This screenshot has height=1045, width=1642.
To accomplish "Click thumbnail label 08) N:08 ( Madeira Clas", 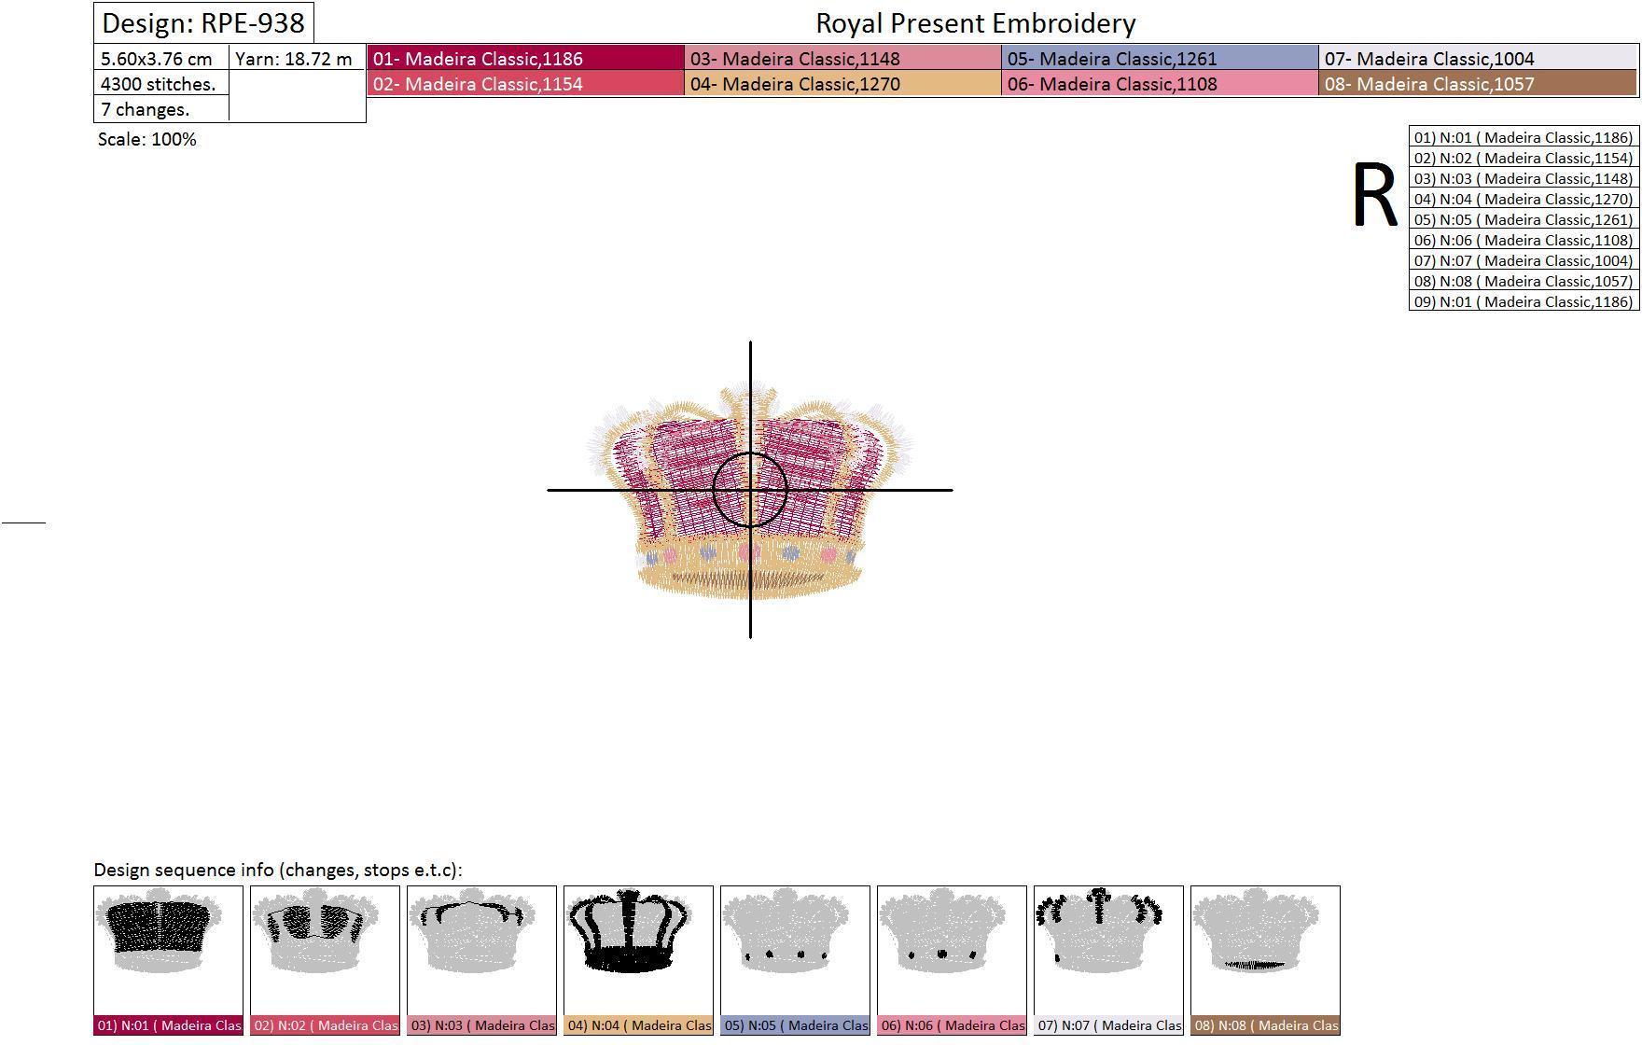I will (x=1265, y=1025).
